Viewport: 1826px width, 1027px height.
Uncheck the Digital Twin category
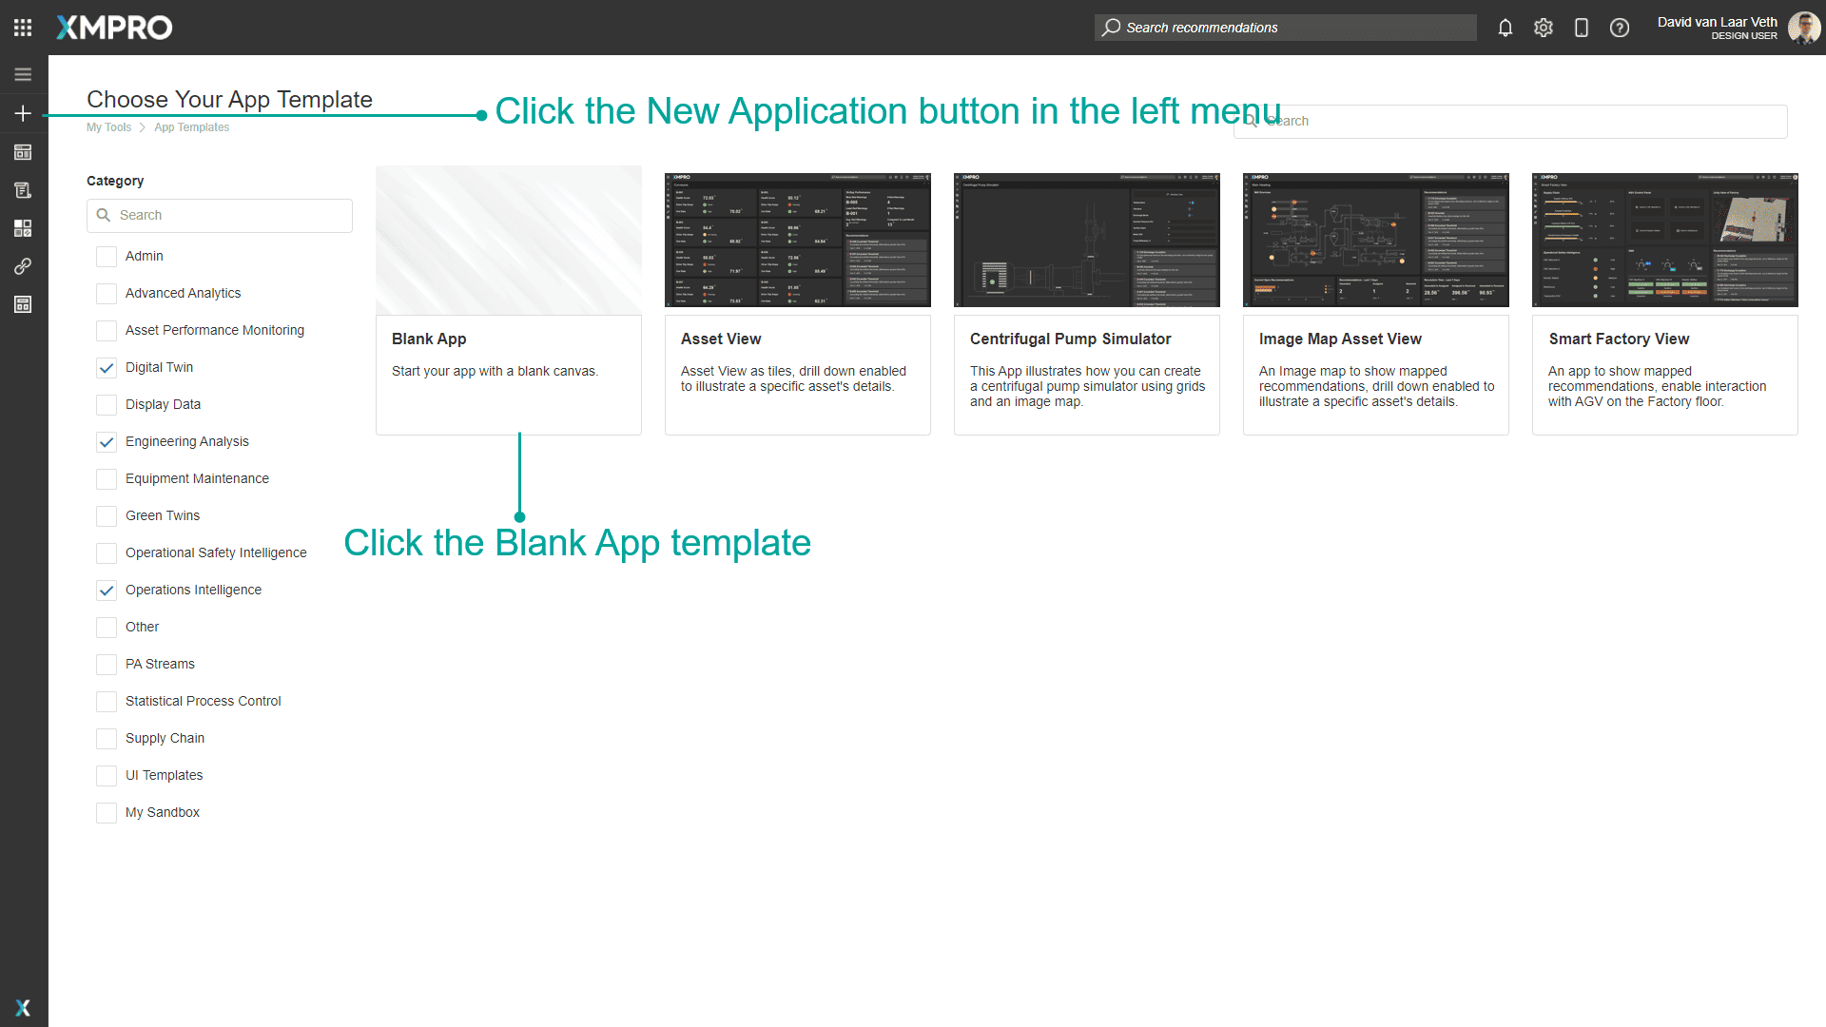[107, 368]
